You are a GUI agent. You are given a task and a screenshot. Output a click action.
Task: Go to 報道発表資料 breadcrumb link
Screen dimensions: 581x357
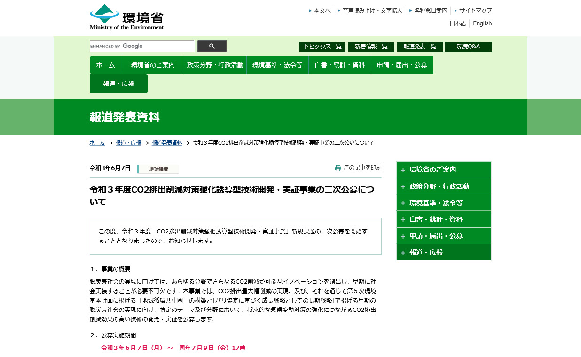click(x=167, y=143)
